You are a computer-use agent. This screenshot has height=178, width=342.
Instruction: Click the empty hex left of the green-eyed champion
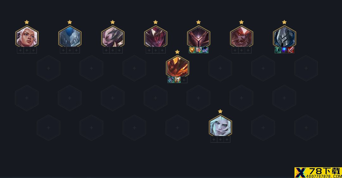[177, 128]
